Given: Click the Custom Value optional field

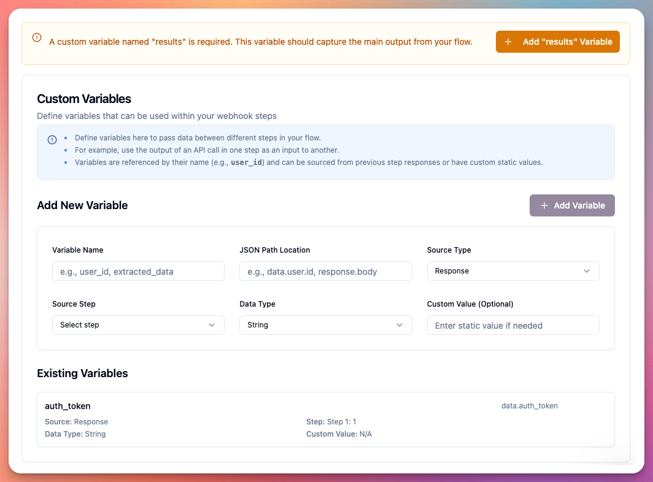Looking at the screenshot, I should click(513, 324).
